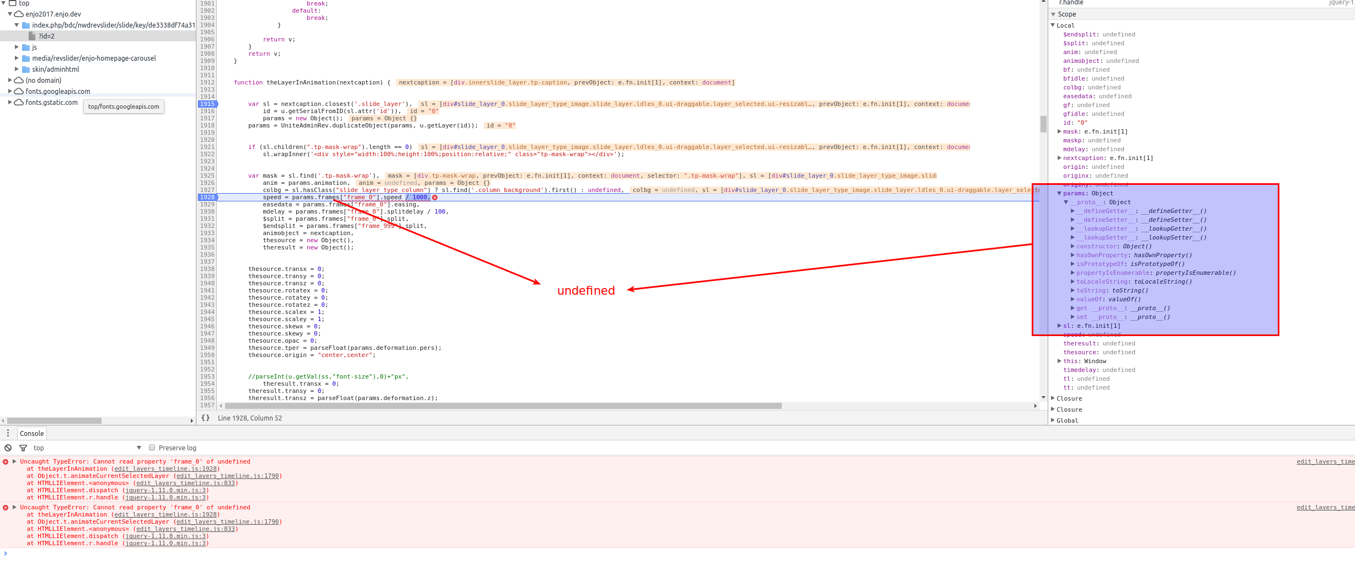1355x580 pixels.
Task: Click the second error's source link on the right
Action: point(1325,507)
